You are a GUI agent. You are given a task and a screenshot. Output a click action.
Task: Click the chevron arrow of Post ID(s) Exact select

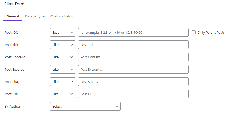72,32
